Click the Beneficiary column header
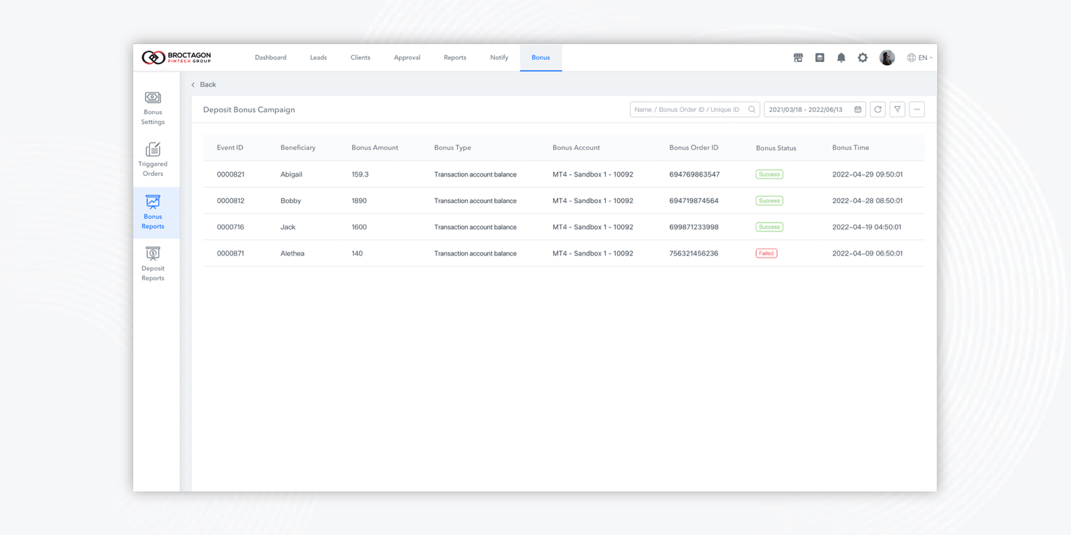 (x=298, y=148)
